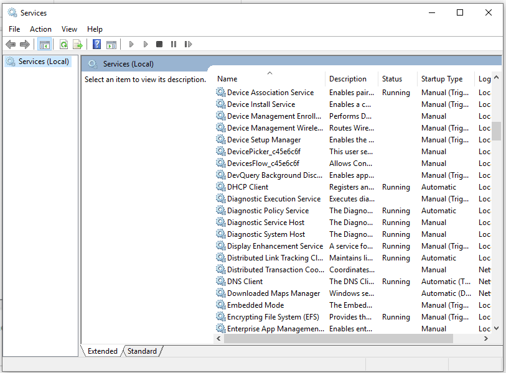Screen dimensions: 506x373
Task: Sort by the Log column header
Action: coord(483,79)
